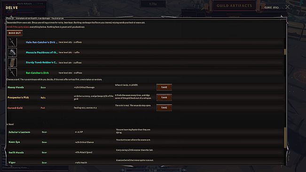Image resolution: width=306 pixels, height=172 pixels.
Task: Select the Hale Rat-Catcher's Dirk item name
Action: click(x=41, y=42)
